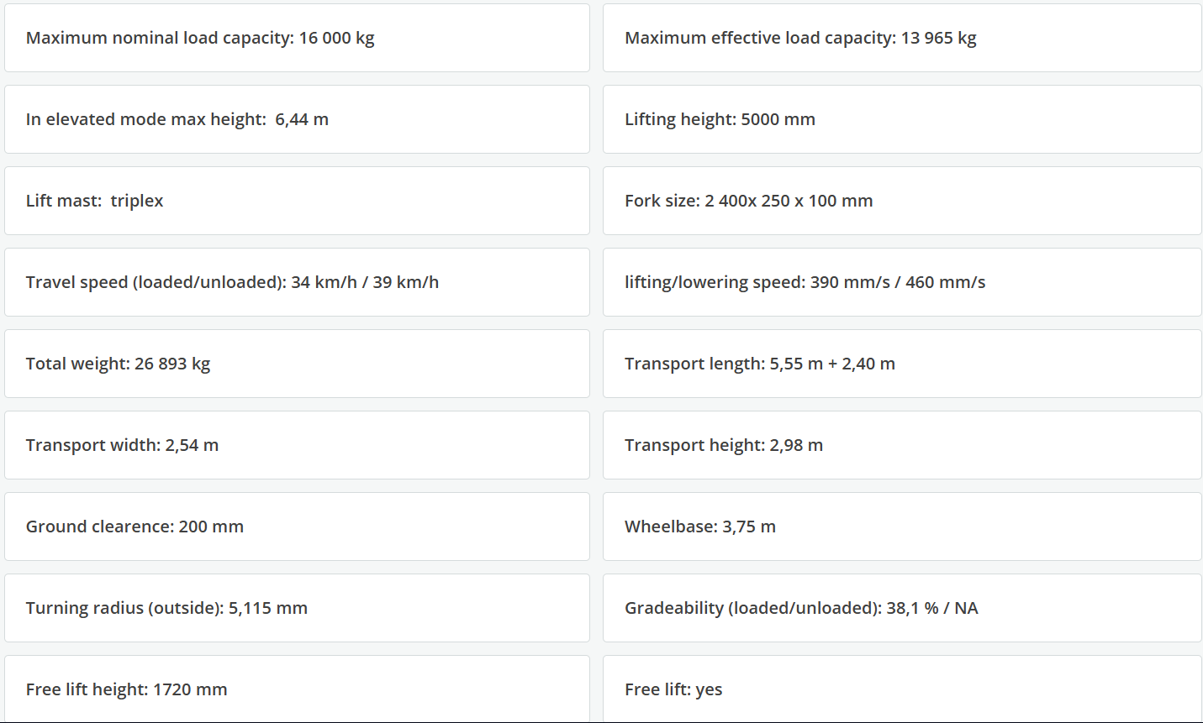Select the Lifting height 5000 mm card
1203x723 pixels.
[x=902, y=119]
